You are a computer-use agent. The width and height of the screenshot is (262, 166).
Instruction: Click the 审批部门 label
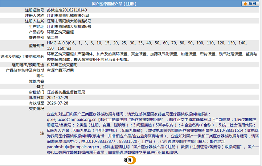tap(36, 92)
